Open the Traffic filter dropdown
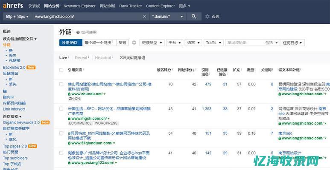 point(213,42)
